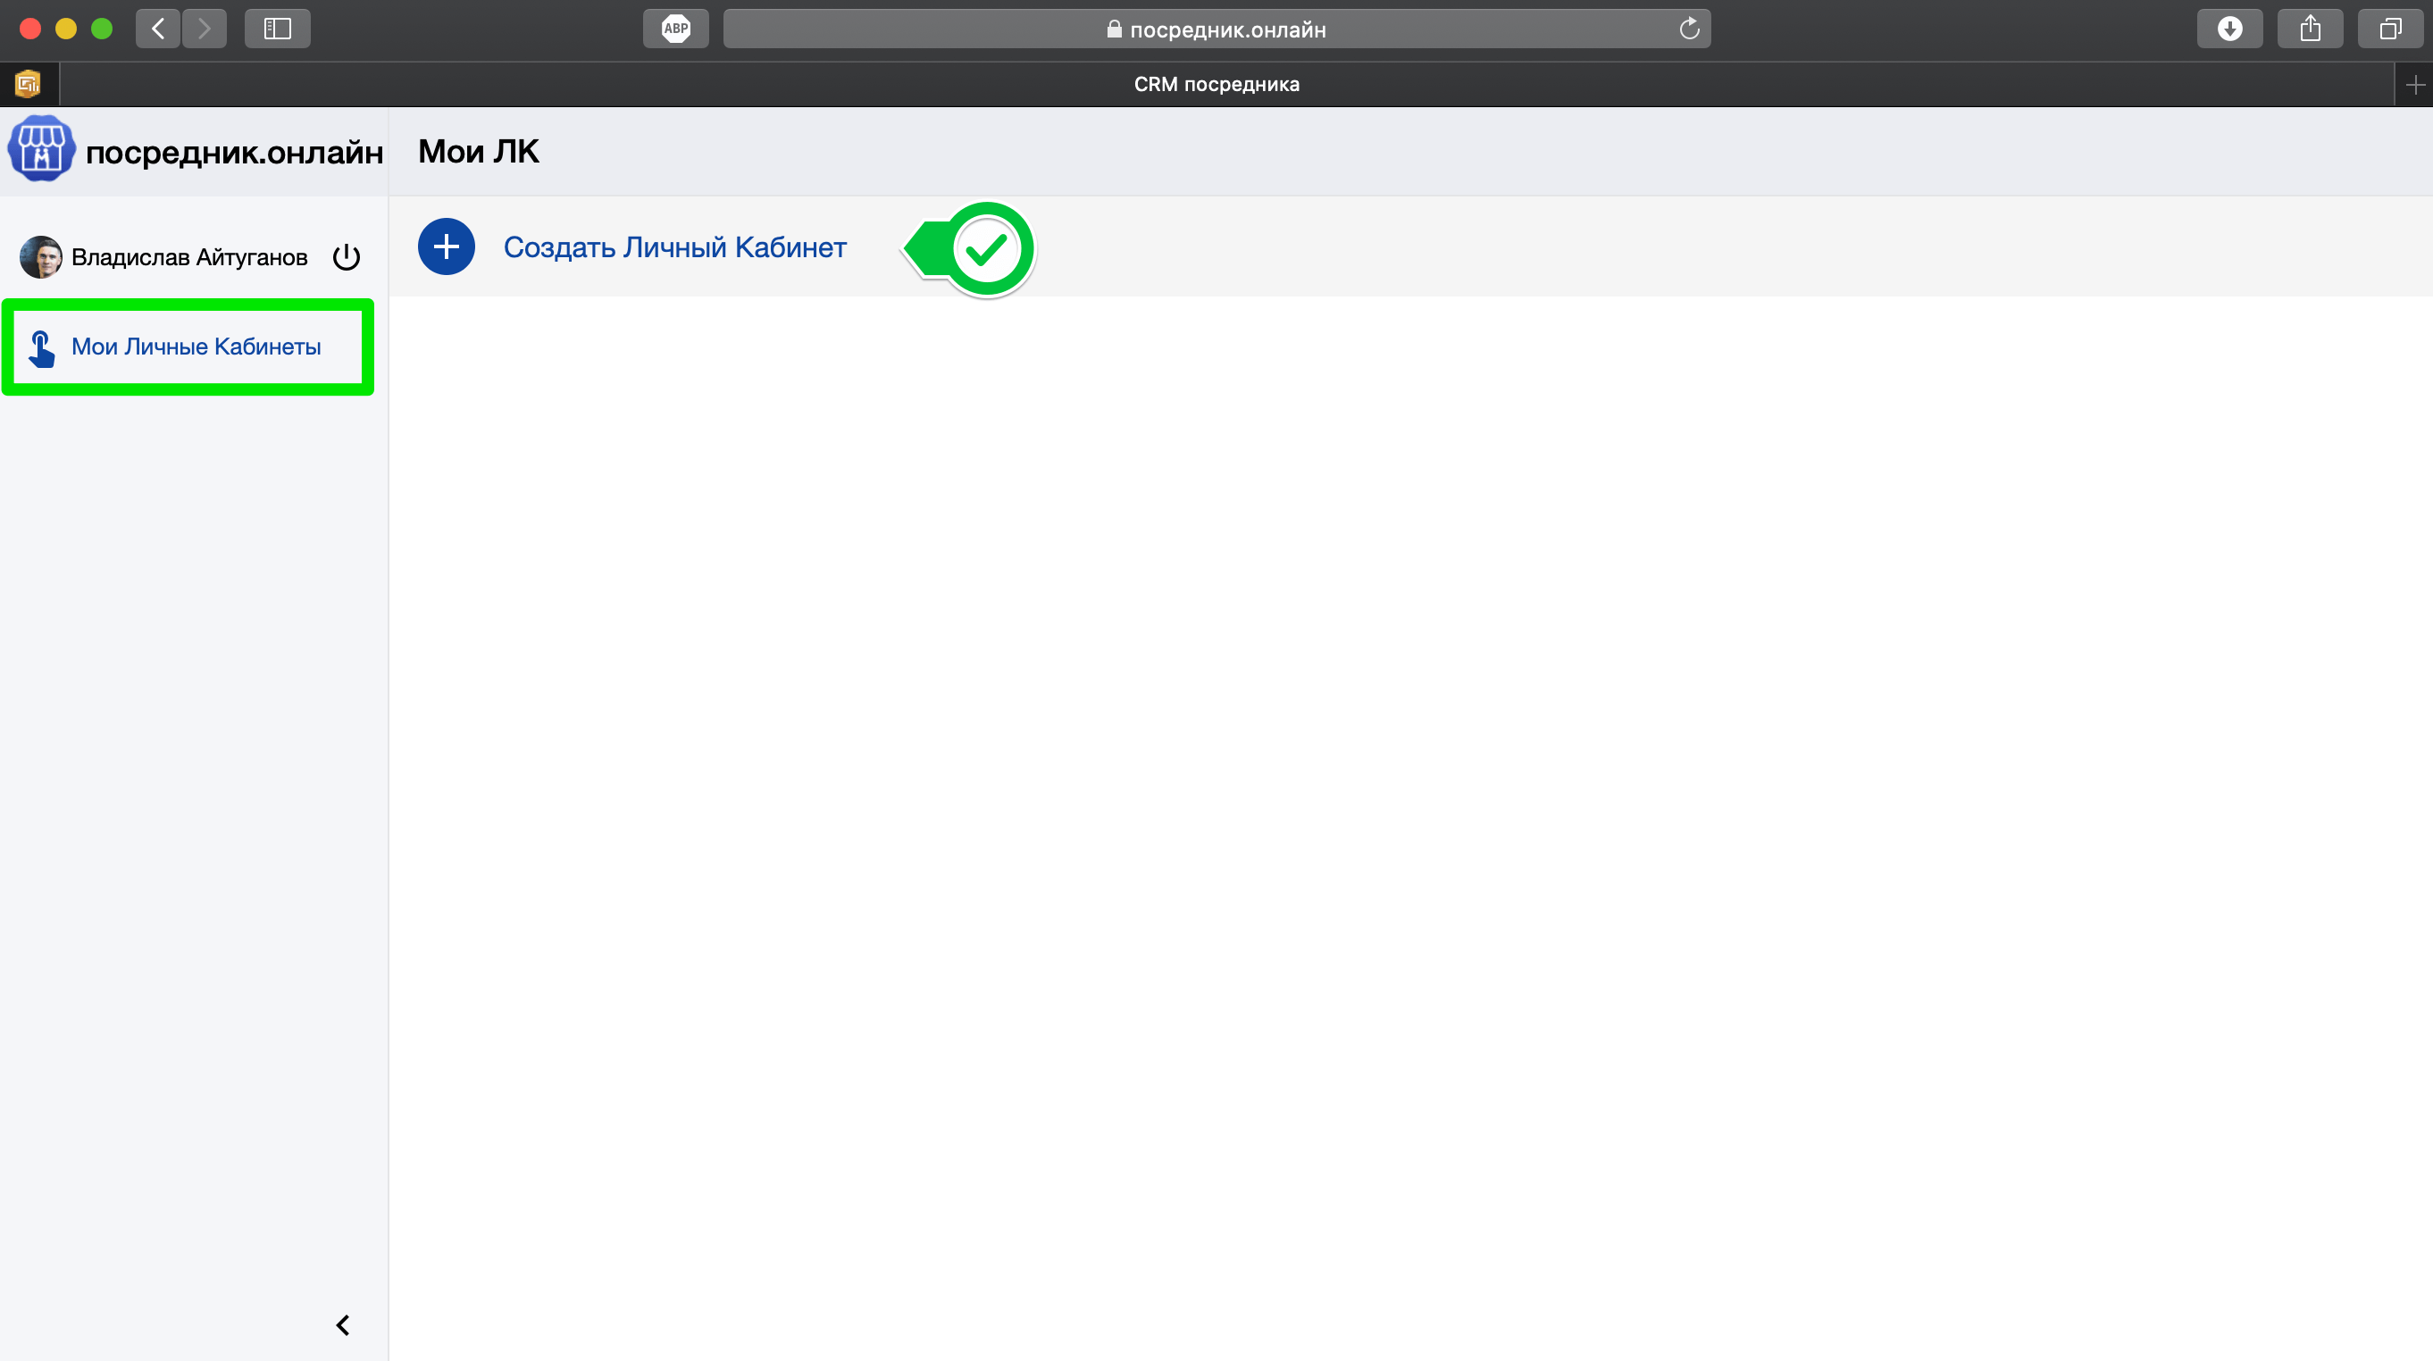Click Владислав Айтуганов profile avatar
Image resolution: width=2433 pixels, height=1361 pixels.
click(x=40, y=257)
